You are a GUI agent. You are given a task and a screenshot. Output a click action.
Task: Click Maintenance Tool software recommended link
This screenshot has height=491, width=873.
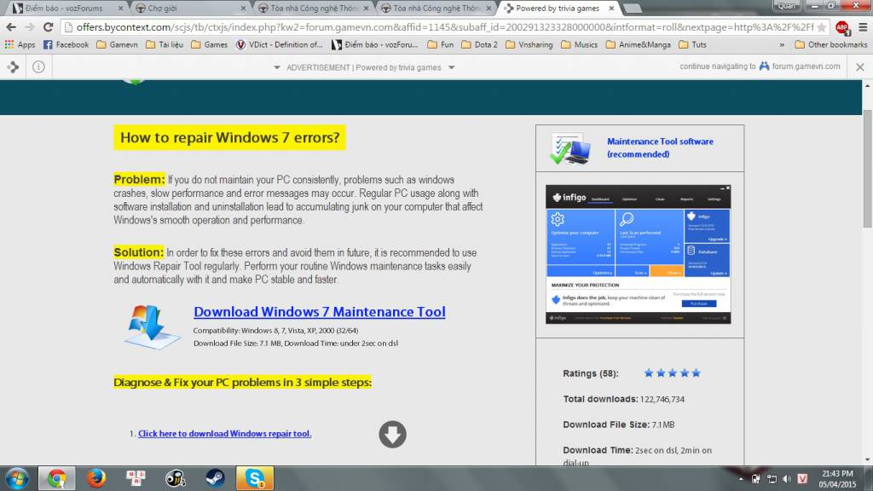coord(661,147)
